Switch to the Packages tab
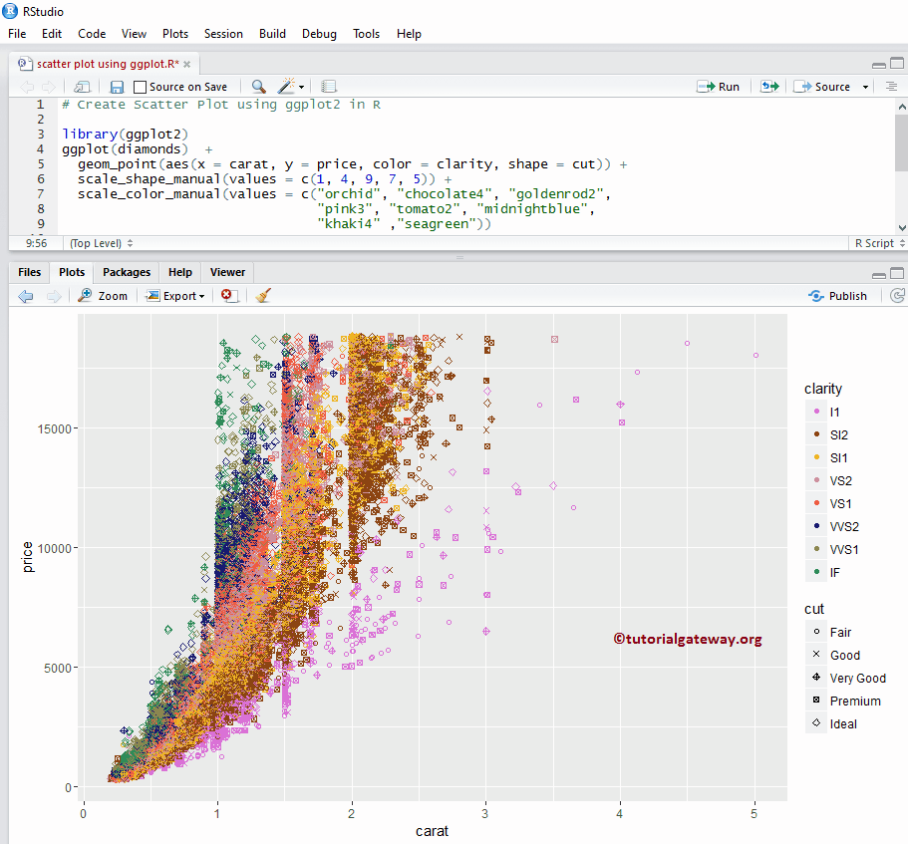Screen dimensions: 908x844 coord(126,271)
